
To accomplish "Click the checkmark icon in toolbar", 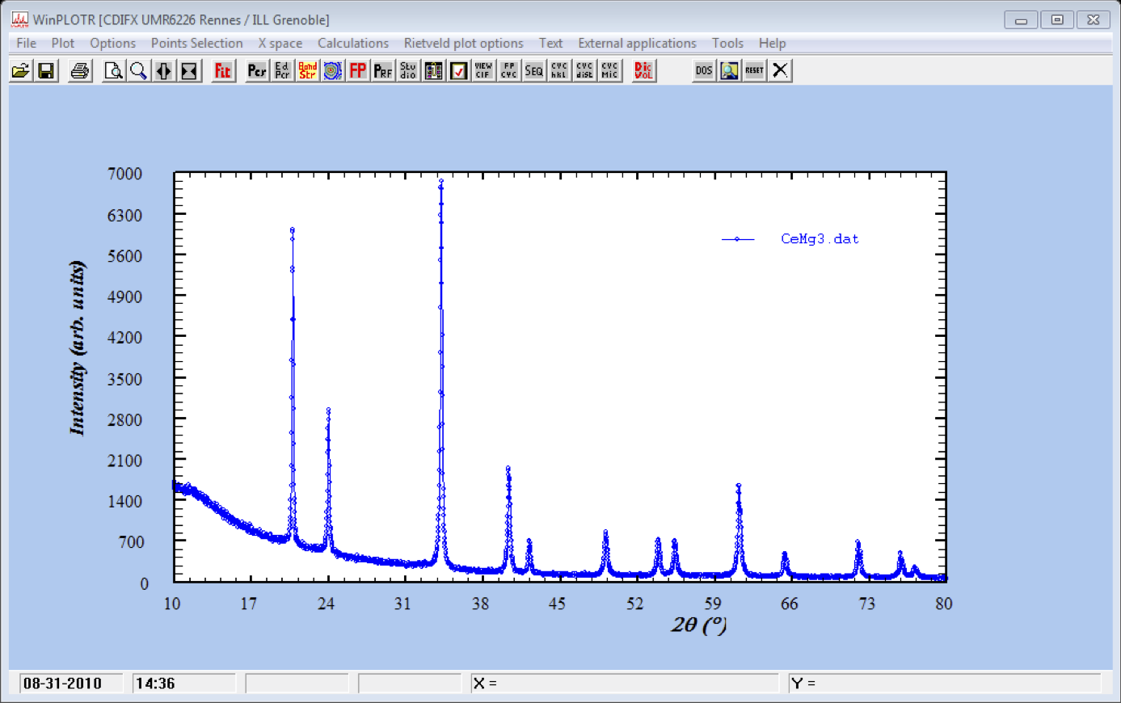I will (458, 71).
